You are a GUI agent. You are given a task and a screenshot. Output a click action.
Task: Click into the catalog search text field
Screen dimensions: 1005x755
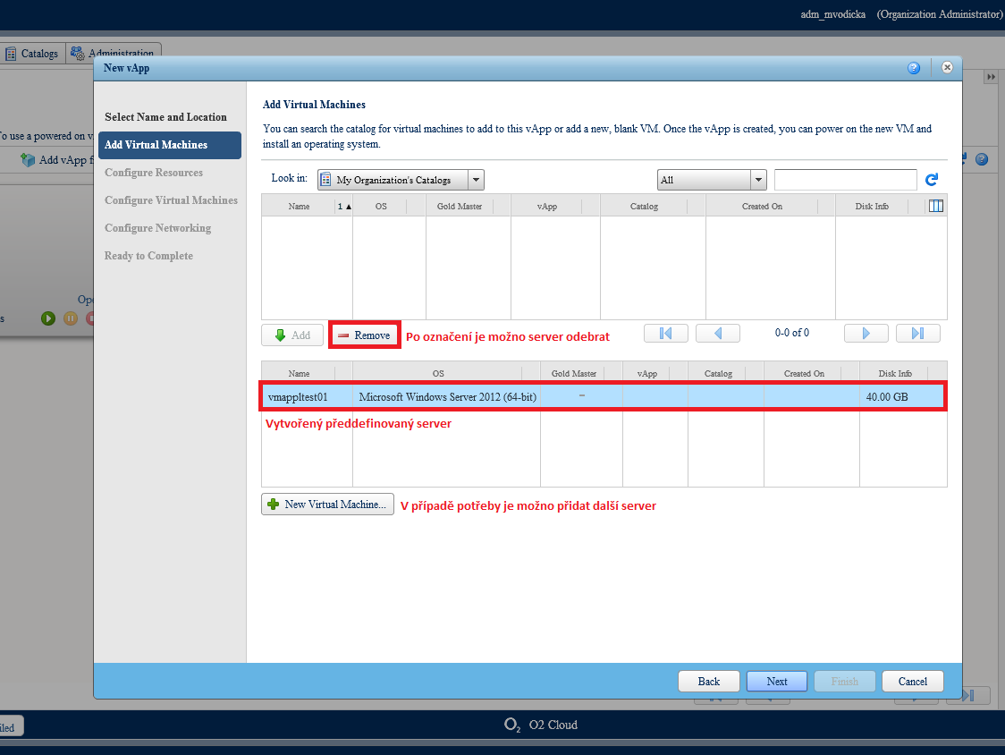pos(846,180)
